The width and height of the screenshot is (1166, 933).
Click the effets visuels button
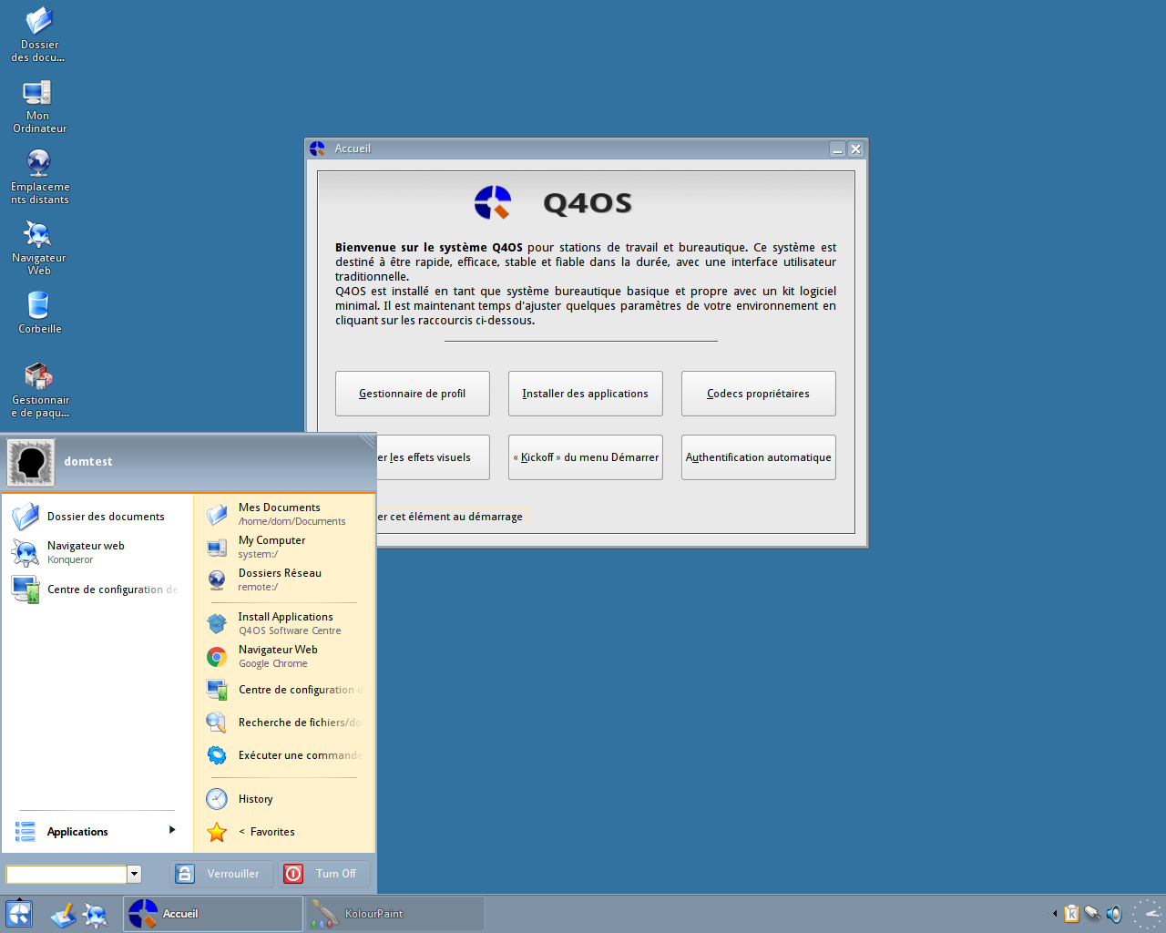[x=433, y=457]
